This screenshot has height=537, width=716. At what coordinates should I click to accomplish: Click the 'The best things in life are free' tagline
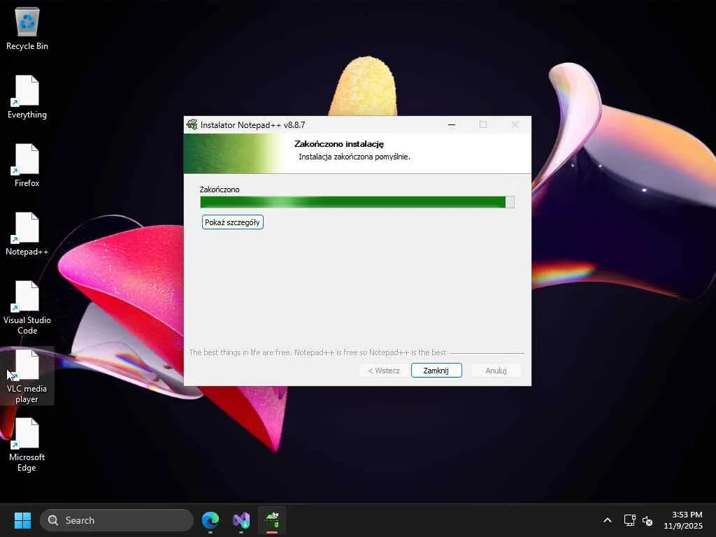(317, 352)
